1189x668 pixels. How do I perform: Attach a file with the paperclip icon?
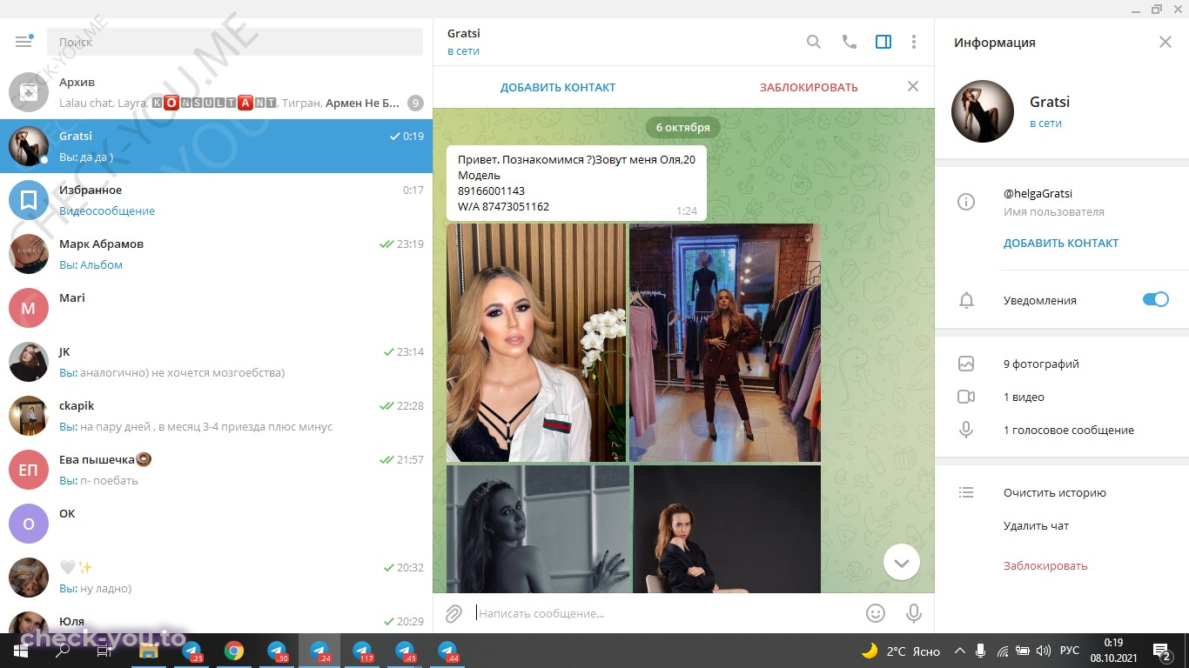pyautogui.click(x=453, y=614)
